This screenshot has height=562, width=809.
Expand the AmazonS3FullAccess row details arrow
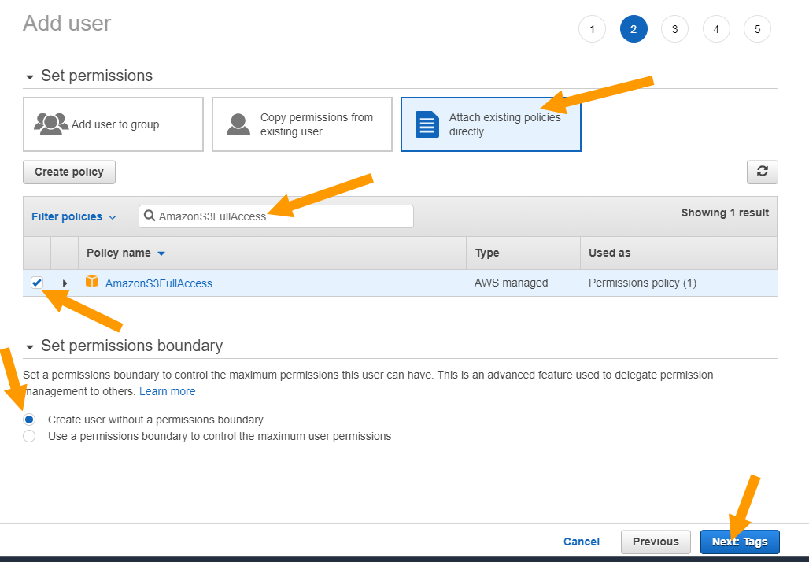point(65,283)
